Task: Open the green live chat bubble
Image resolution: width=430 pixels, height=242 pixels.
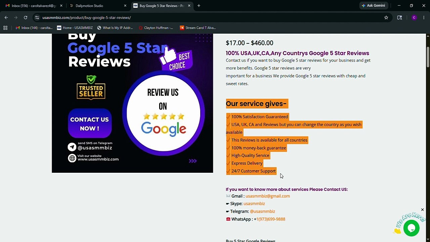Action: point(412,228)
